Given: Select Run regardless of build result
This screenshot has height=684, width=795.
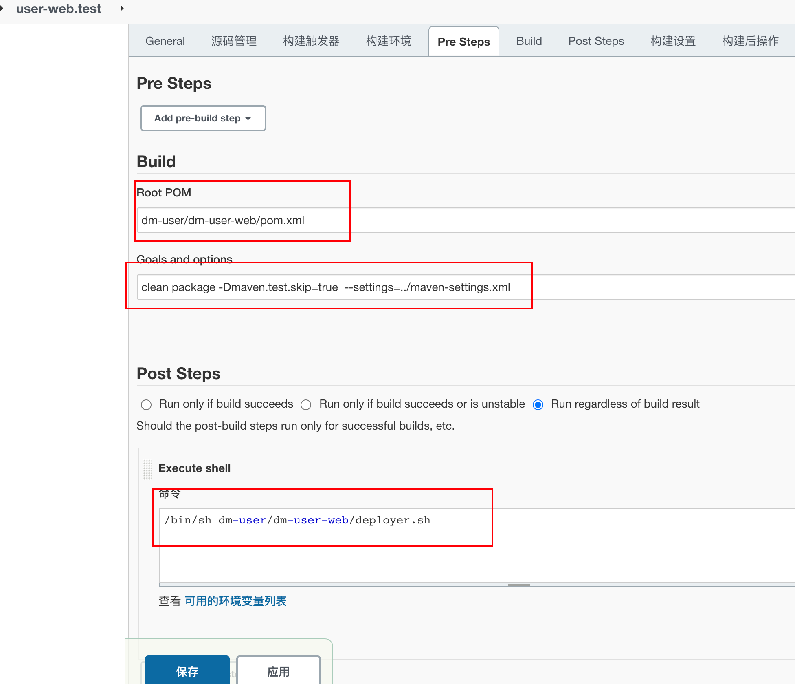Looking at the screenshot, I should coord(538,405).
